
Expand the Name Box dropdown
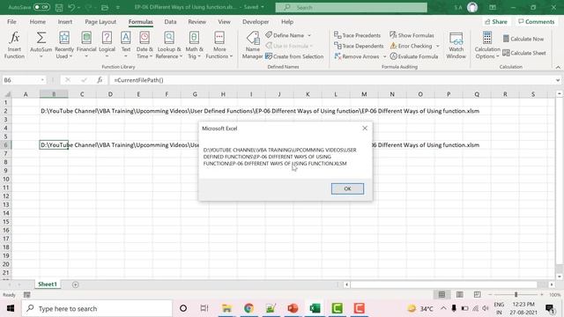pyautogui.click(x=42, y=80)
